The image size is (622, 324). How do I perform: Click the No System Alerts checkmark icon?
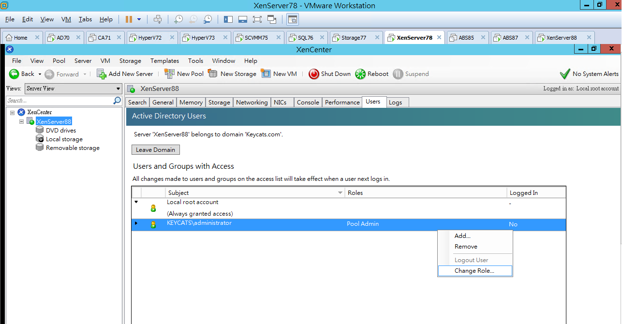(x=564, y=74)
